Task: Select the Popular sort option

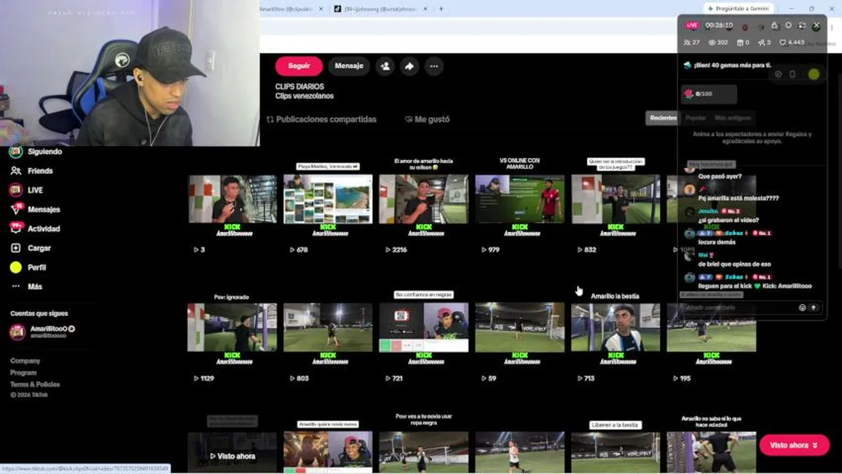Action: [x=696, y=118]
